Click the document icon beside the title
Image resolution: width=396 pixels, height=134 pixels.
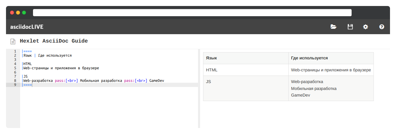pyautogui.click(x=13, y=41)
